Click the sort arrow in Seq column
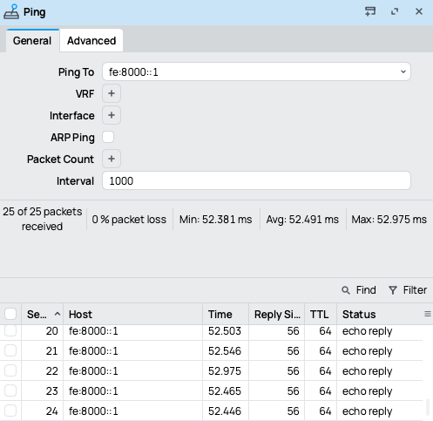Viewport: 433px width, 421px height. [58, 314]
